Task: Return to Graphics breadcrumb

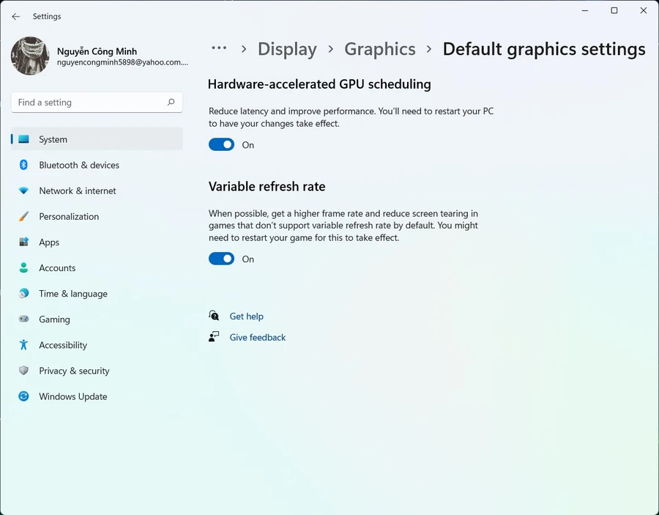Action: click(x=380, y=49)
